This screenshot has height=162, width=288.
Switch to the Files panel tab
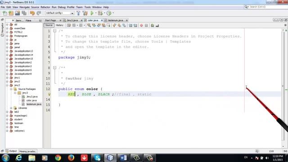pyautogui.click(x=28, y=20)
